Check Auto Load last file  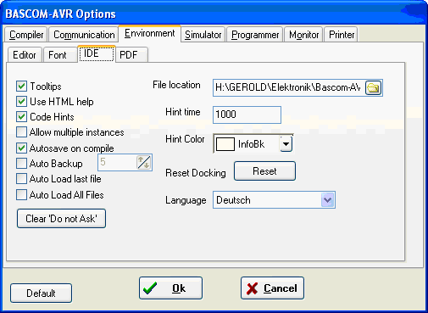click(21, 179)
